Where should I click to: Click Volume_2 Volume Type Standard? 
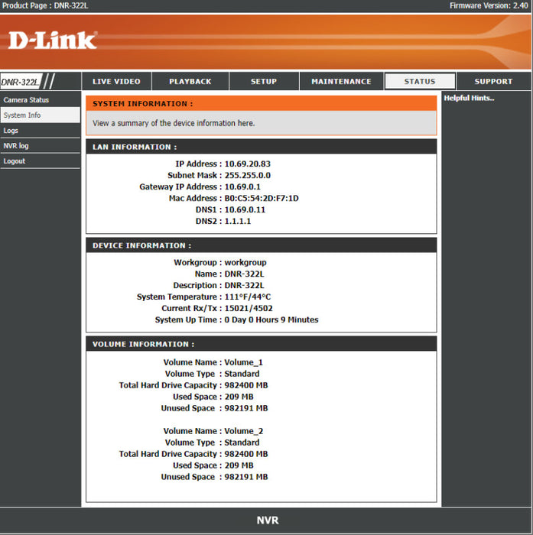coord(242,443)
